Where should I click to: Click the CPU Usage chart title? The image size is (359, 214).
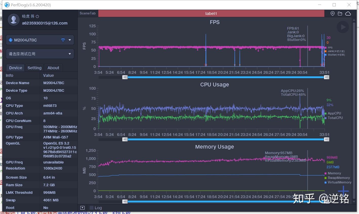215,85
